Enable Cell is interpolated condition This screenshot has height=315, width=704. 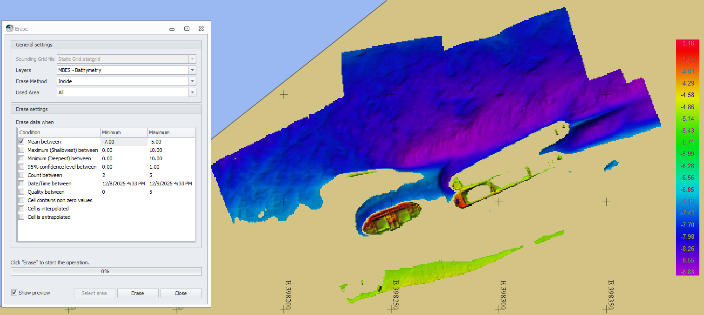[21, 209]
